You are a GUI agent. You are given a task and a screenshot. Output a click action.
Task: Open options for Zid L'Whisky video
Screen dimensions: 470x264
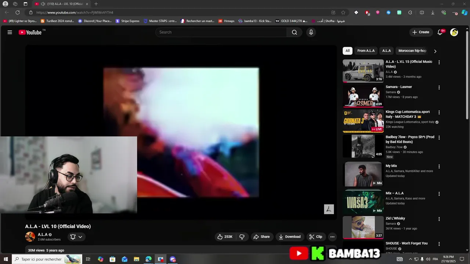(439, 219)
